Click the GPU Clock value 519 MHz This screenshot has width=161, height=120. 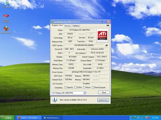click(69, 76)
